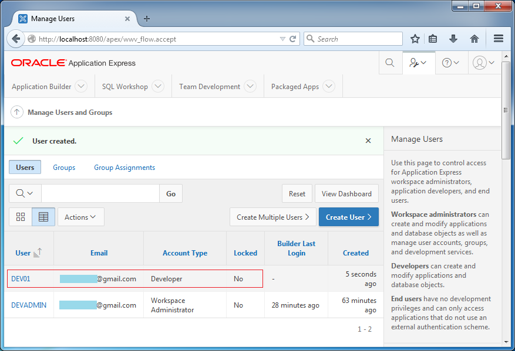Open the Help question mark menu
515x351 pixels.
(450, 63)
